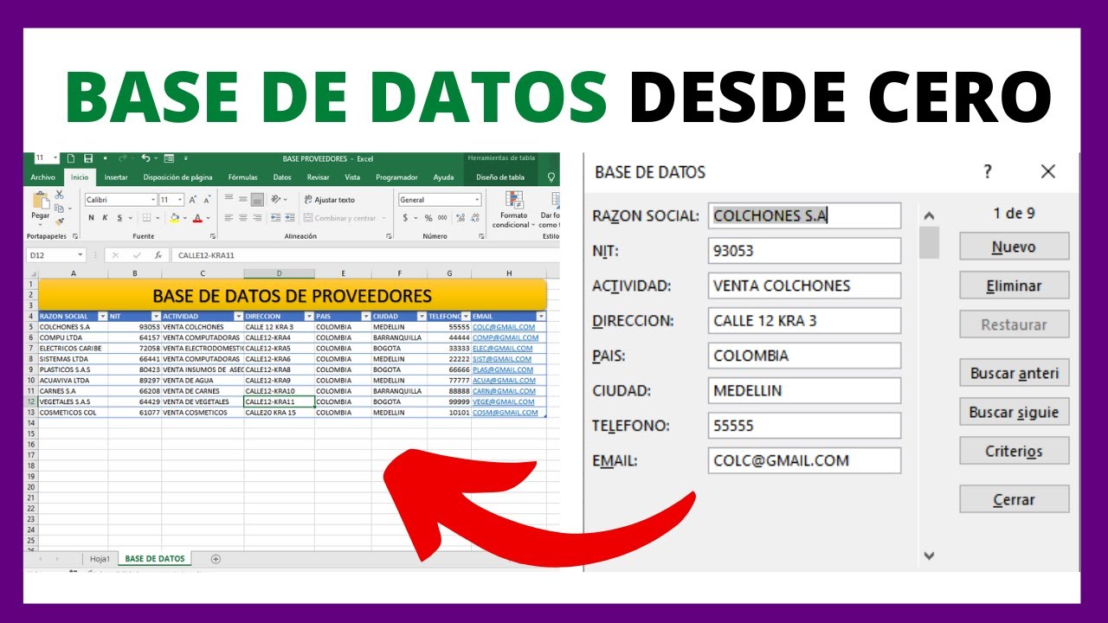Screen dimensions: 1108x623
Task: Apply the red font color A
Action: coord(197,218)
